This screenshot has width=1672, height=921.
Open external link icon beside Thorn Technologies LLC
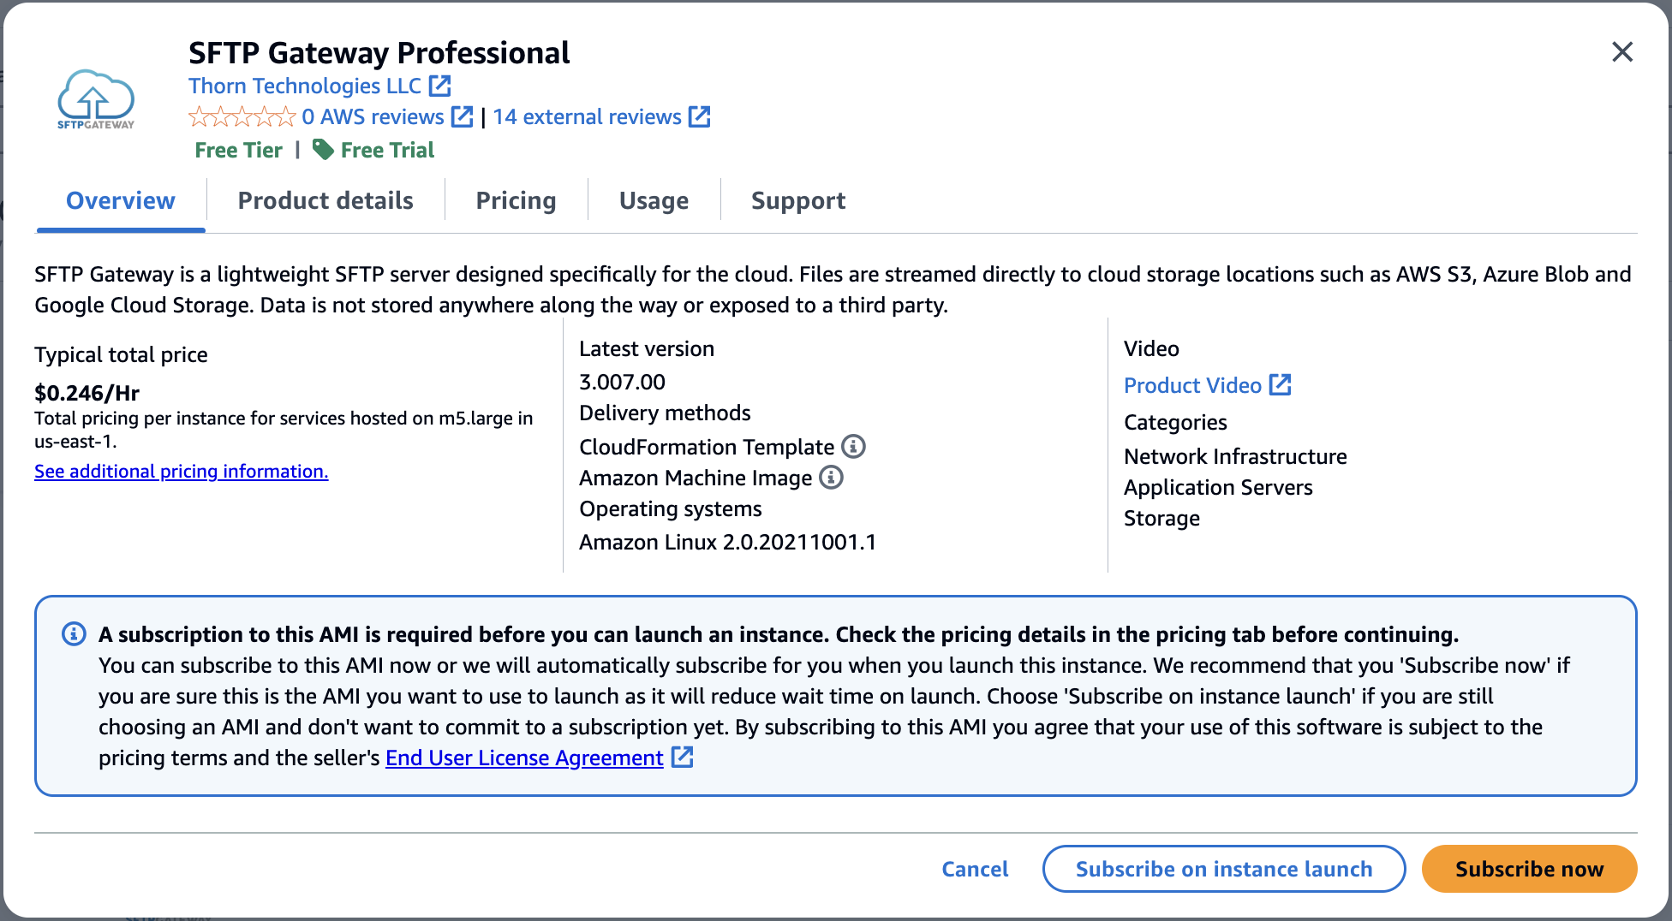pyautogui.click(x=440, y=86)
